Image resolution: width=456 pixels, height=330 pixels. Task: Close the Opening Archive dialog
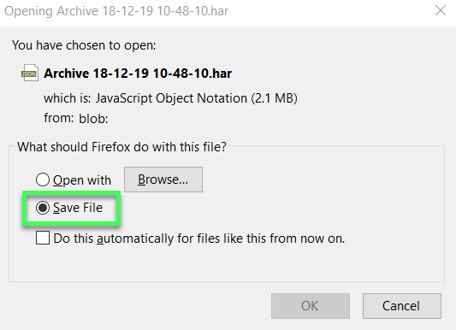(441, 11)
